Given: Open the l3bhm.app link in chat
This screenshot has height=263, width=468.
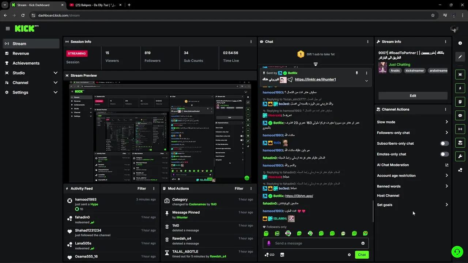Looking at the screenshot, I should click(x=299, y=196).
